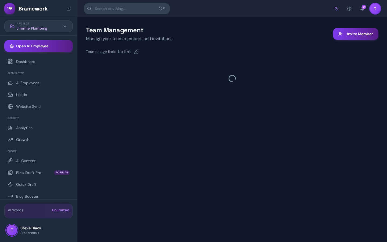Click the Command K shortcut hint
The image size is (387, 242).
point(162,9)
